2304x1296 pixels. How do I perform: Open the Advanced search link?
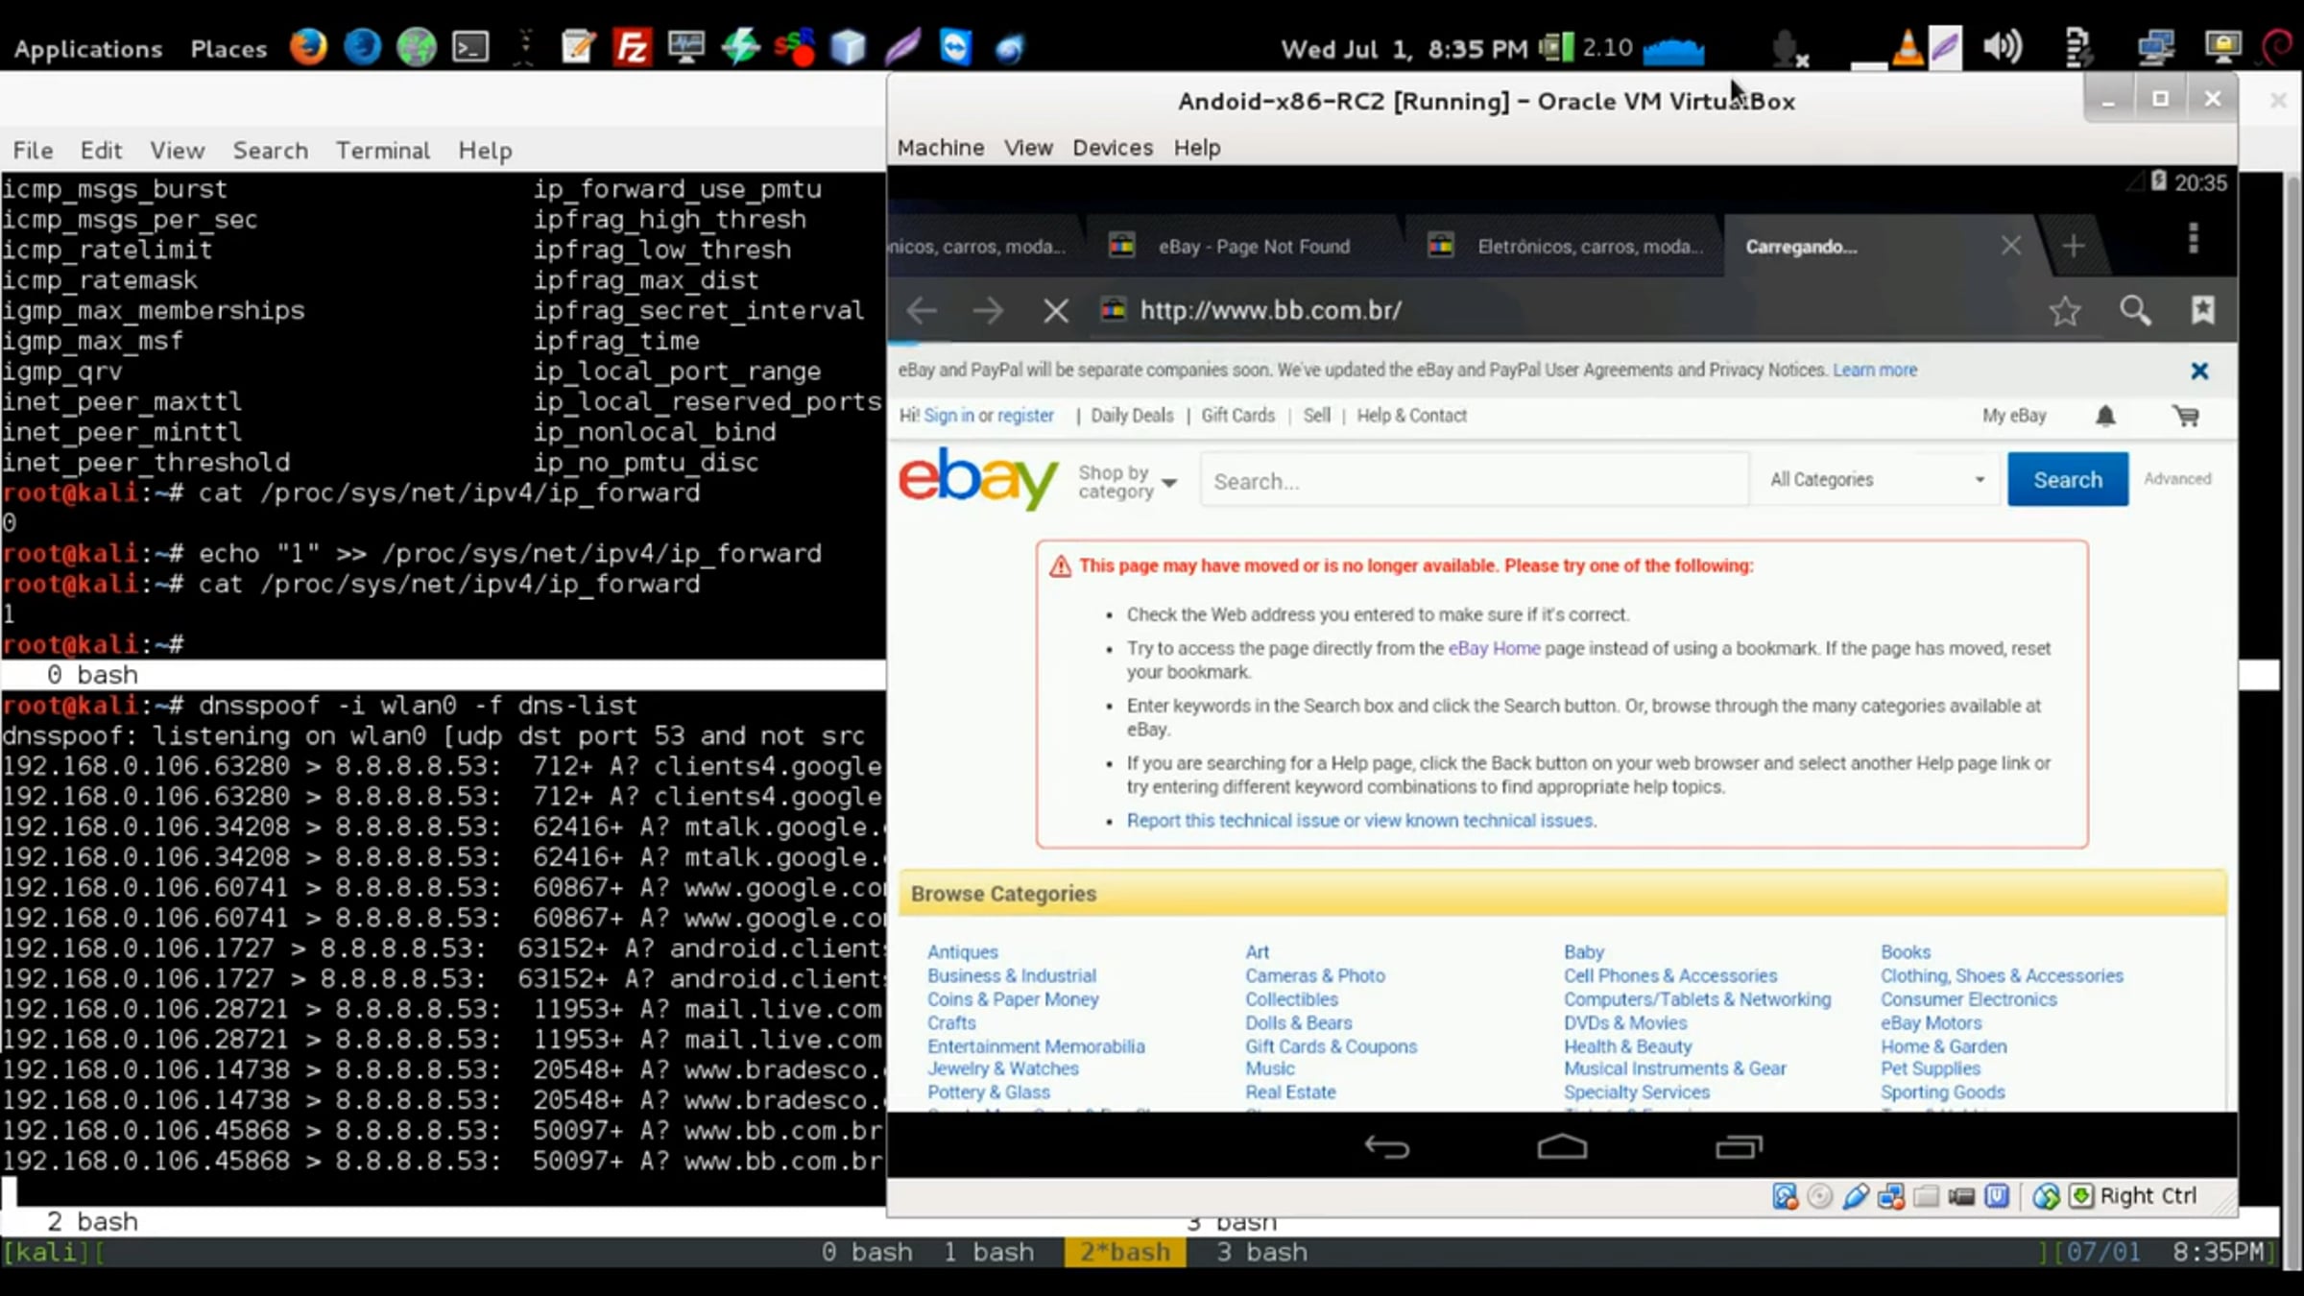click(x=2177, y=478)
